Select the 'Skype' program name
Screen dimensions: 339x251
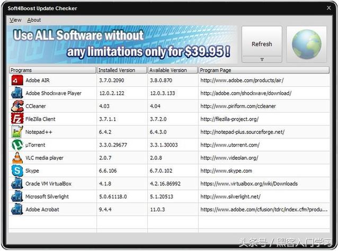click(32, 171)
